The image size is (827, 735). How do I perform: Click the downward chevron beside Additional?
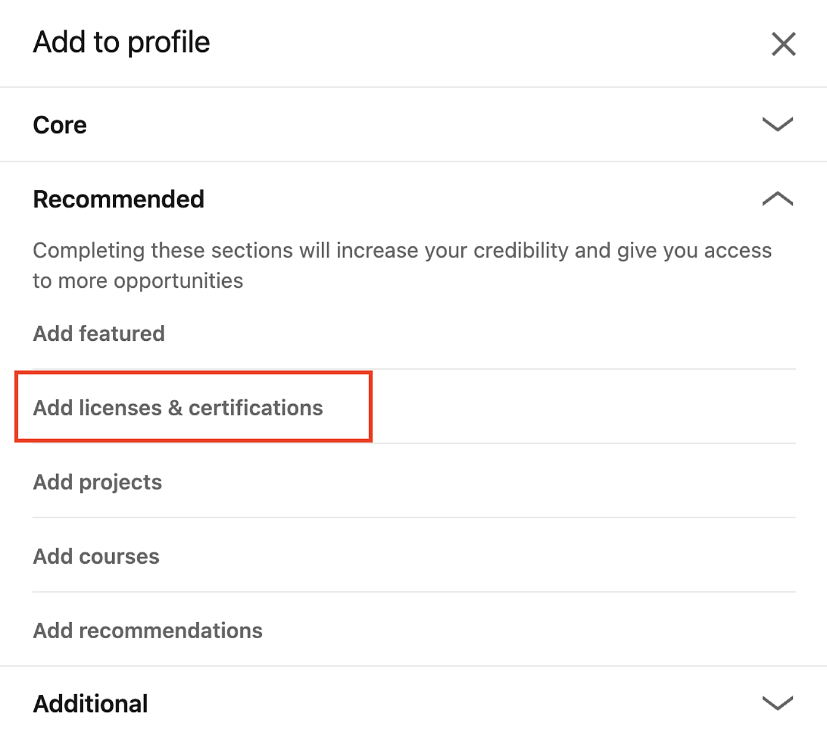coord(777,704)
